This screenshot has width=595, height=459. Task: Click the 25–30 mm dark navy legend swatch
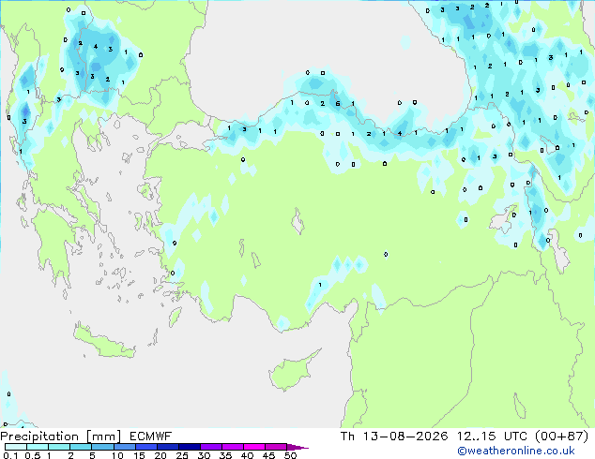(190, 447)
